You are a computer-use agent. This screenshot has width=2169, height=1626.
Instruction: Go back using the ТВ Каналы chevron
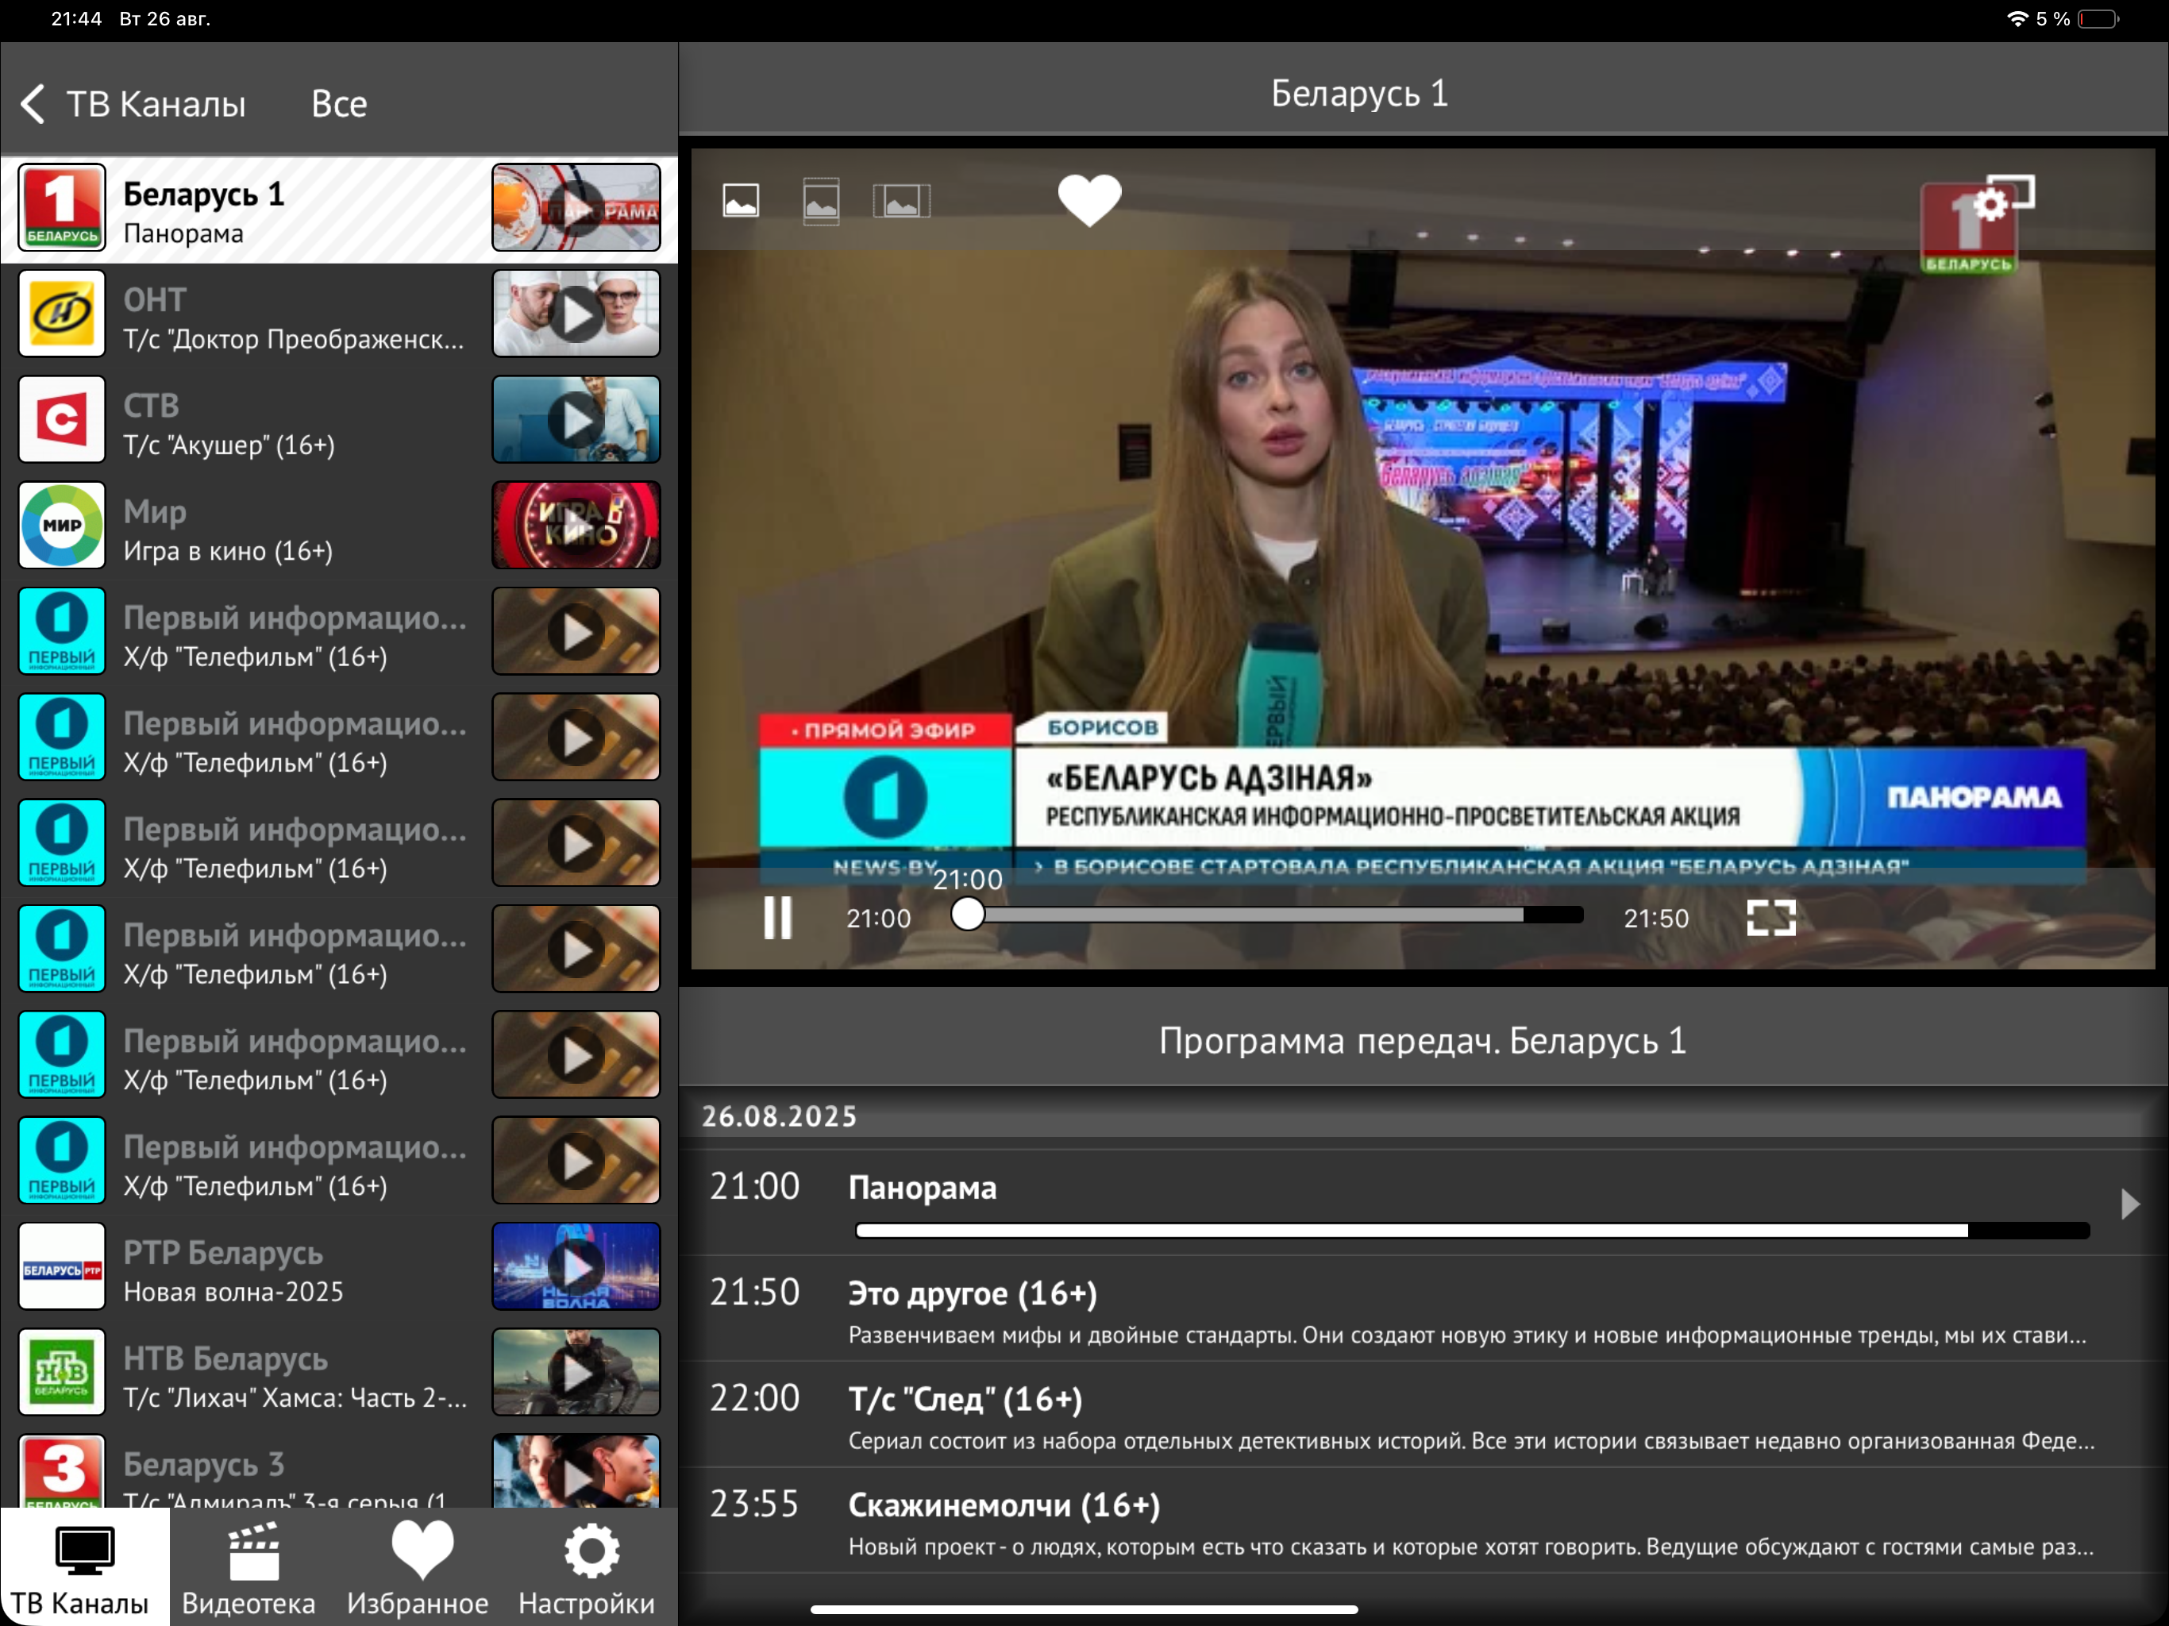[33, 103]
